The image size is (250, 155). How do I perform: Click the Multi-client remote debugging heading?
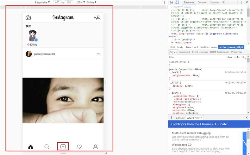pos(191,133)
